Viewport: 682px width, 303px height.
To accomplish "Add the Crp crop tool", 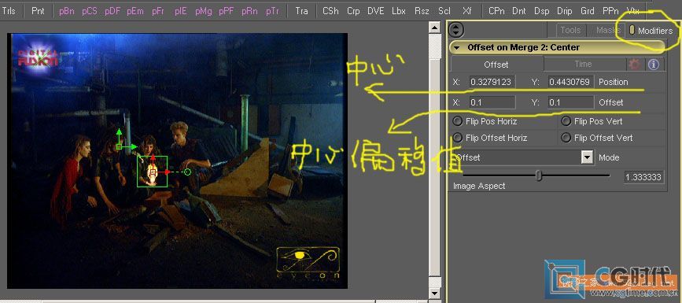I will coord(353,11).
